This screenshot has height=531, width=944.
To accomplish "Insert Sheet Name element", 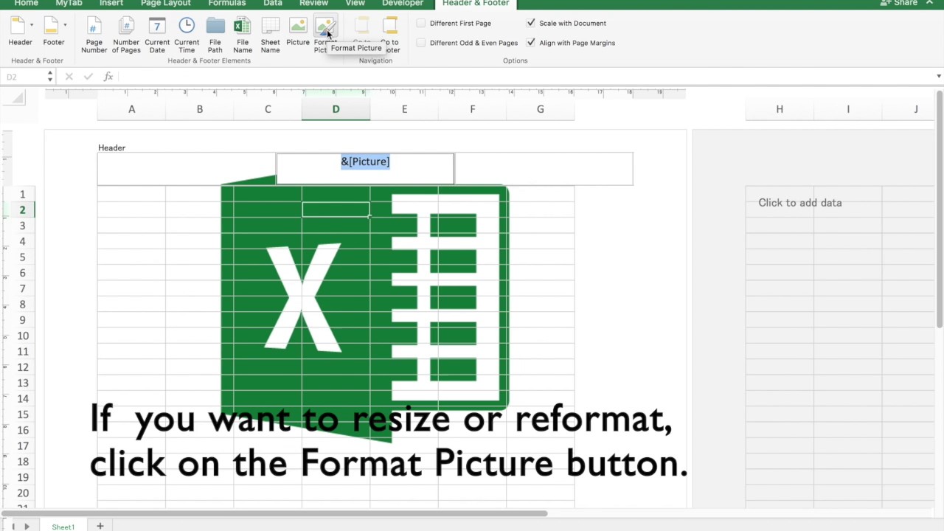I will click(x=270, y=35).
